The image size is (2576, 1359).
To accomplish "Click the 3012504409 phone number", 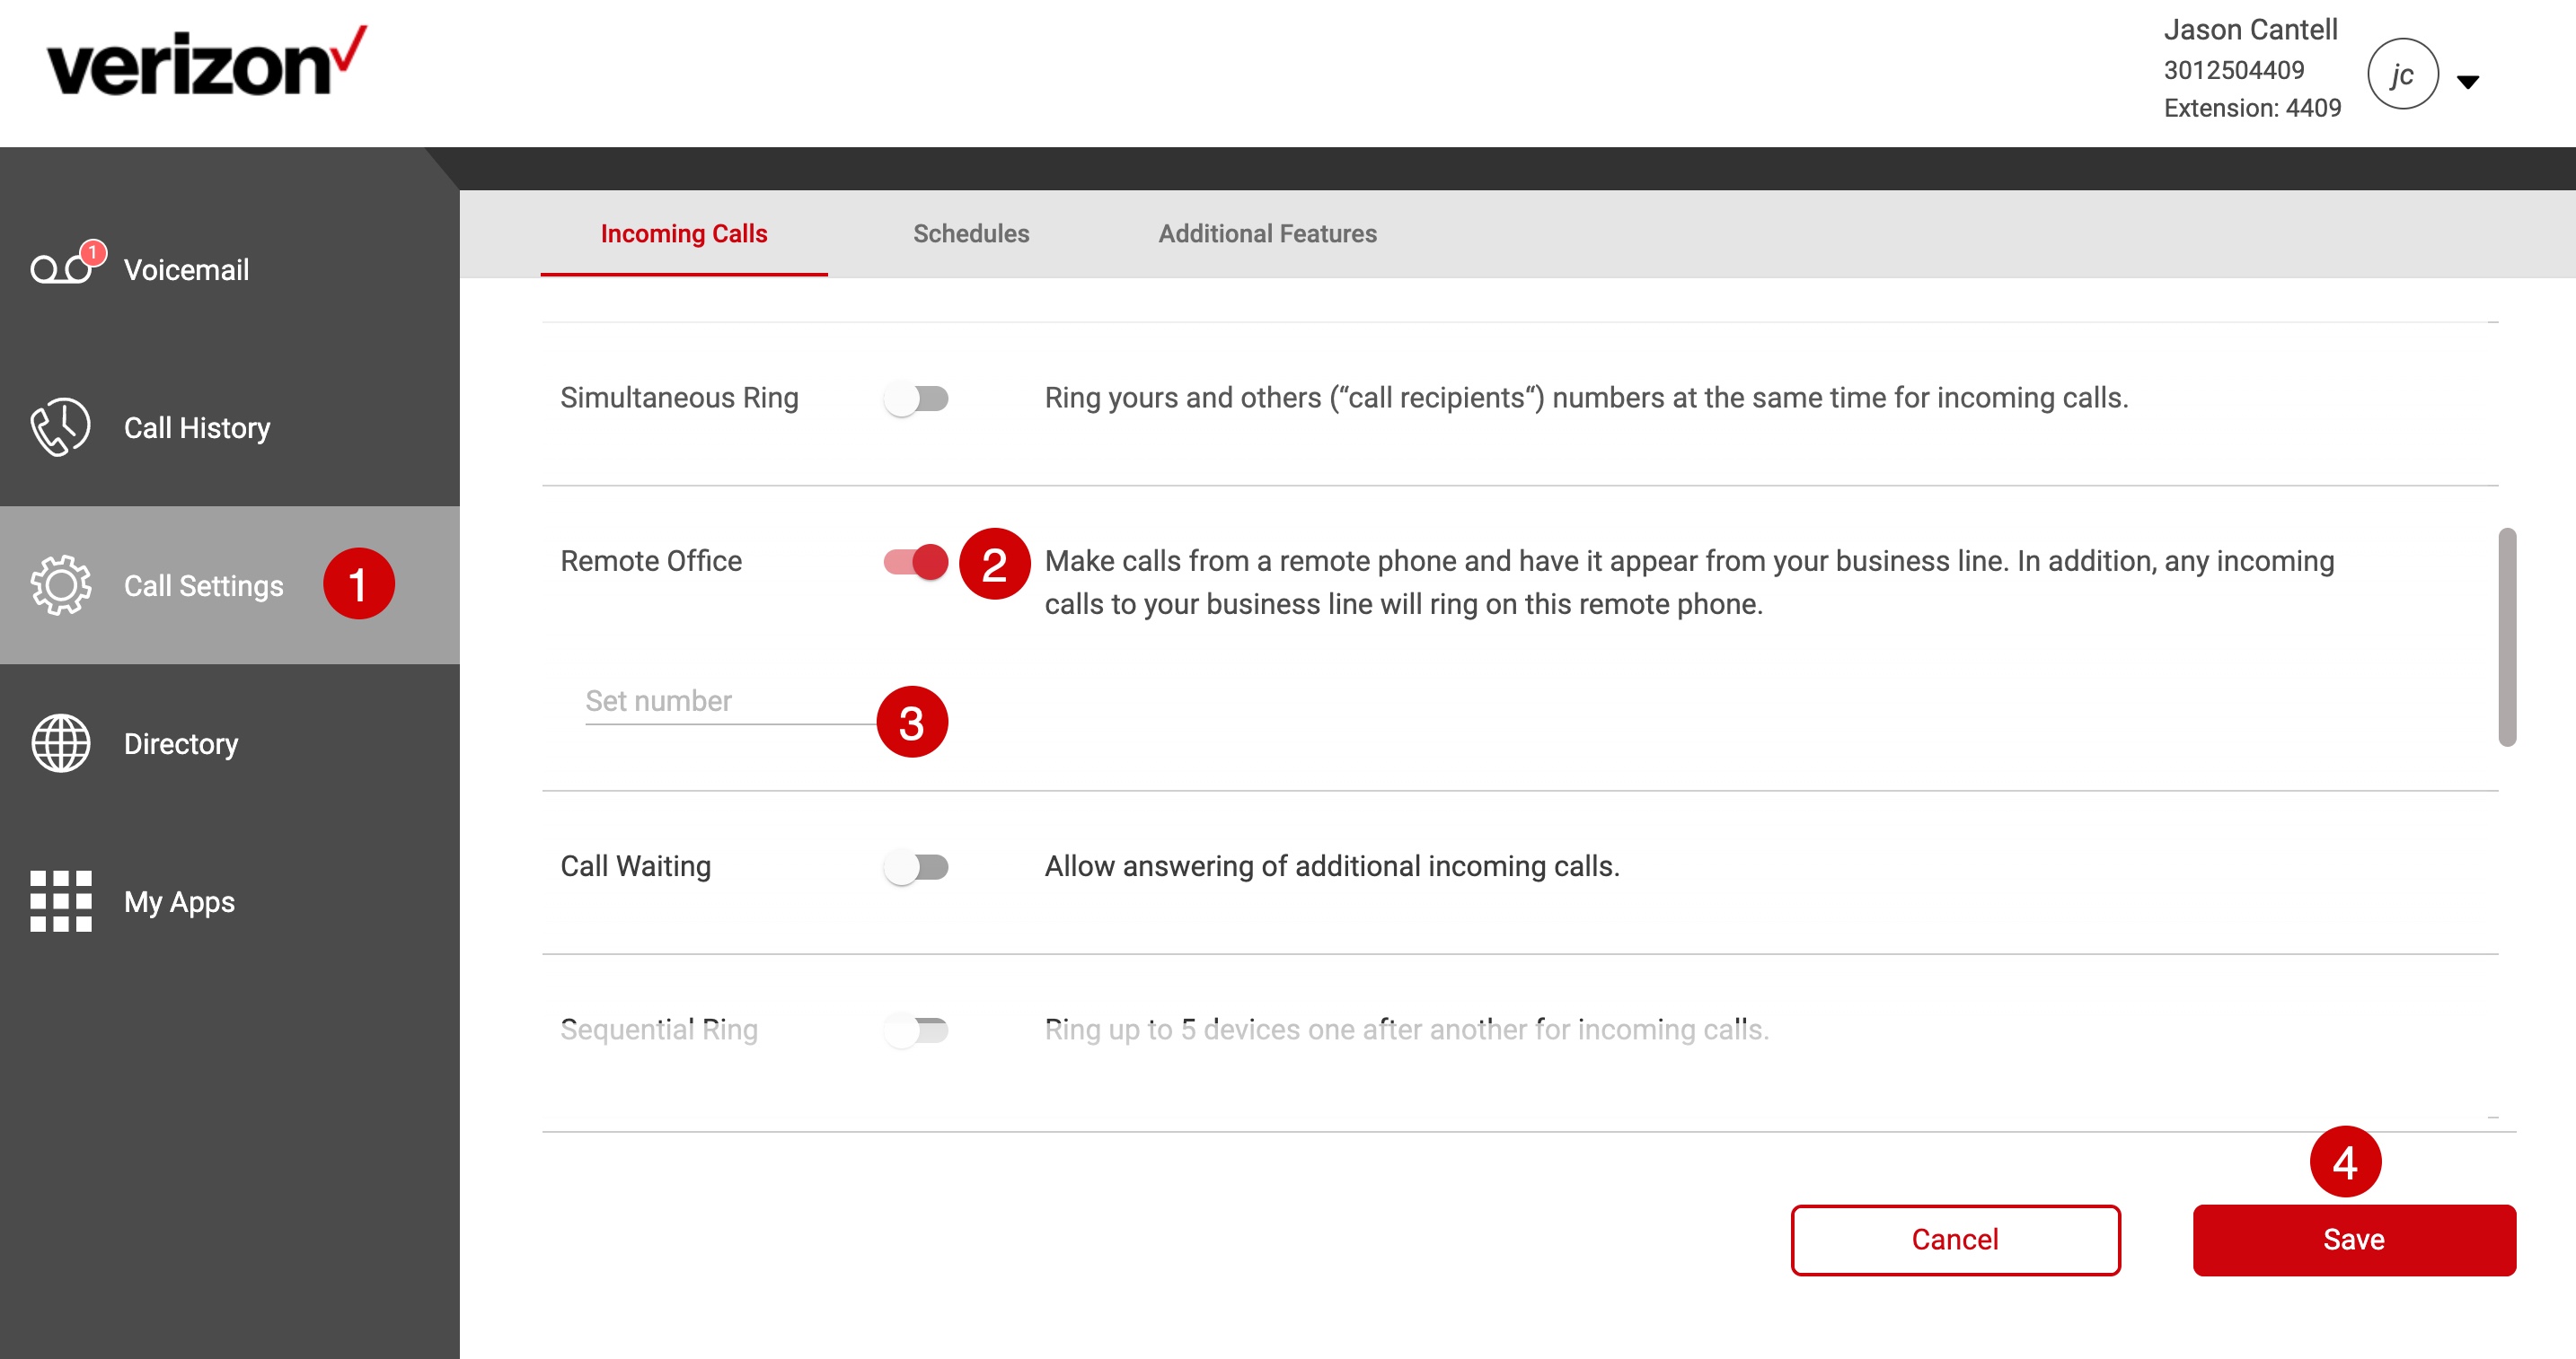I will tap(2233, 70).
